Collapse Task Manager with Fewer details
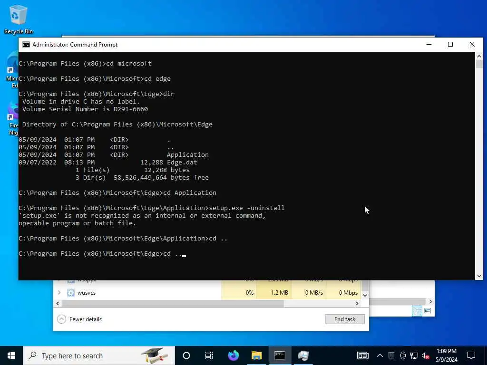The image size is (487, 365). tap(79, 319)
